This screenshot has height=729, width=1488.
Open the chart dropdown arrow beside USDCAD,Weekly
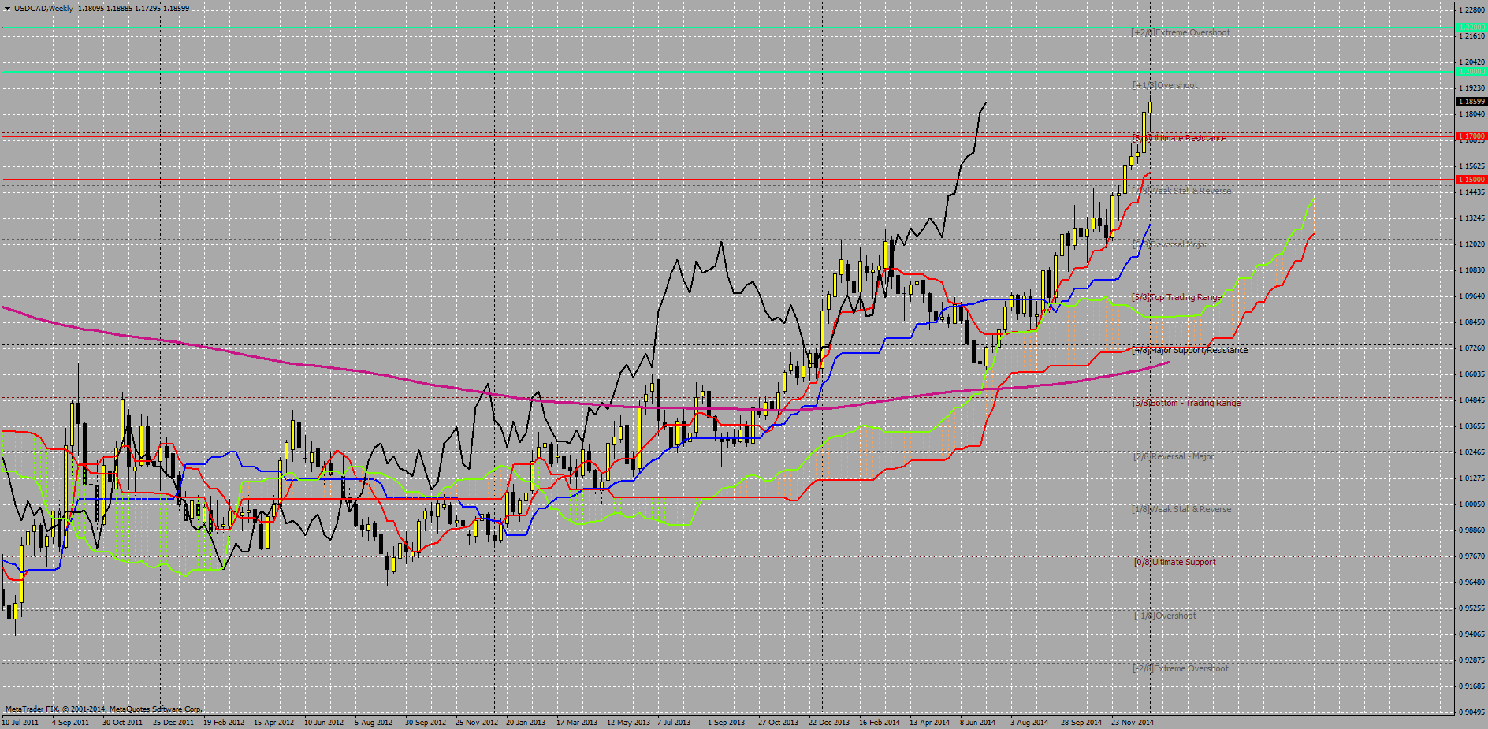[7, 9]
